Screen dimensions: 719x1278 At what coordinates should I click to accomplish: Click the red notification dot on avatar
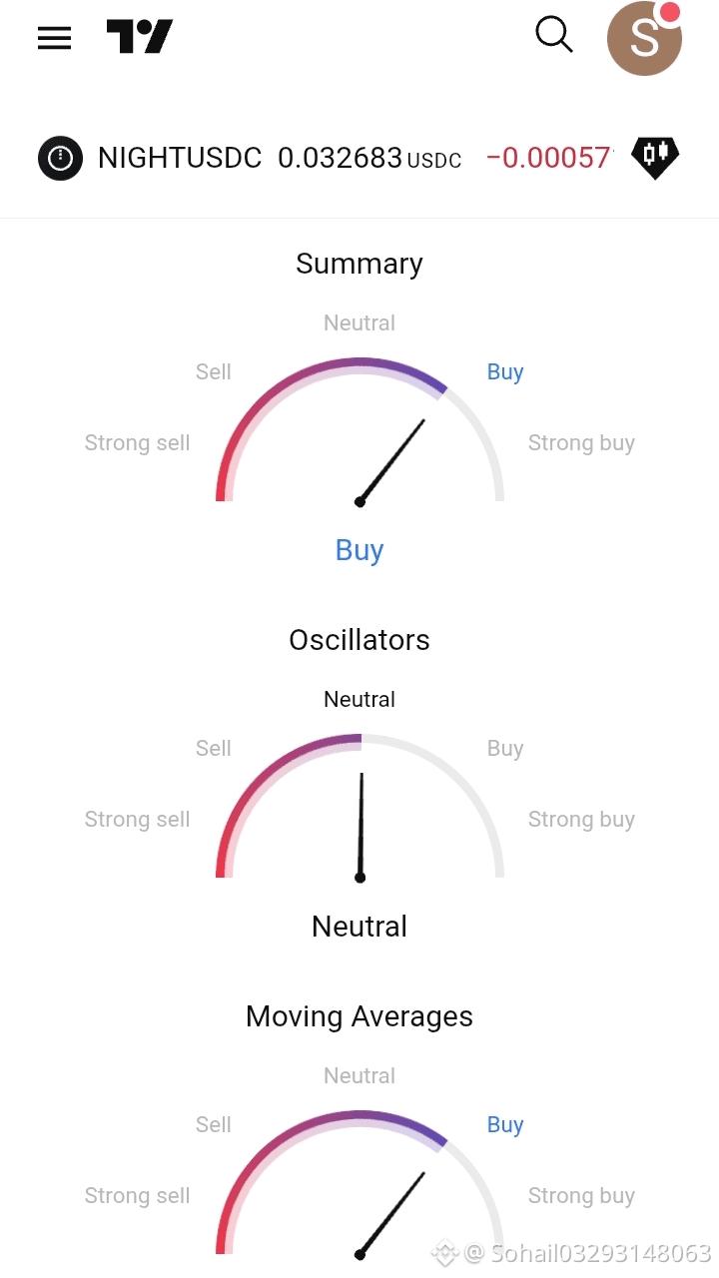pos(670,13)
